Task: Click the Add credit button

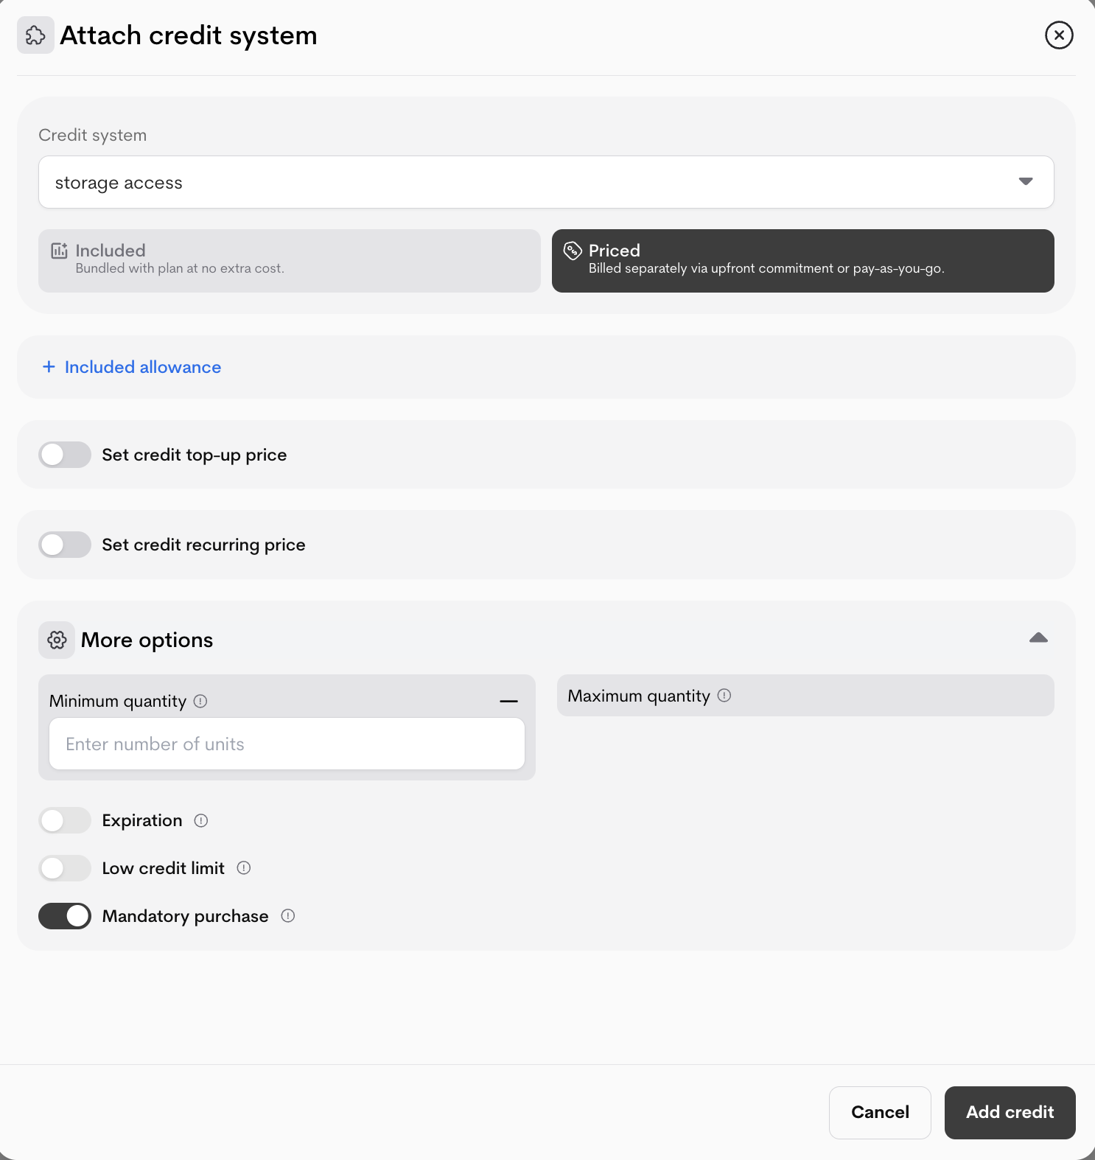Action: pos(1009,1113)
